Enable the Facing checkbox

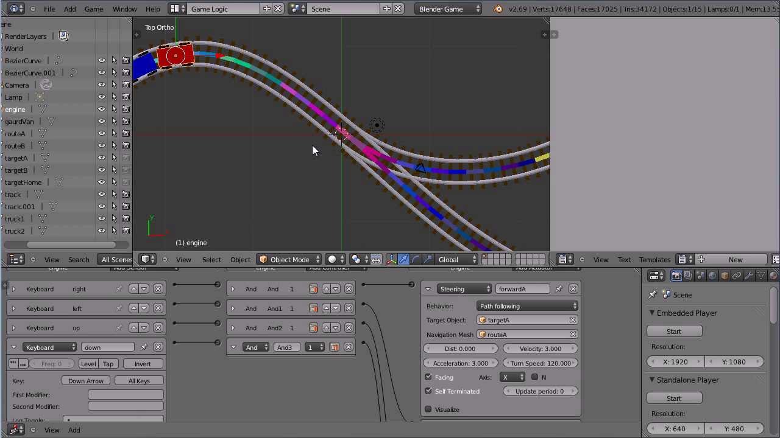click(x=428, y=377)
